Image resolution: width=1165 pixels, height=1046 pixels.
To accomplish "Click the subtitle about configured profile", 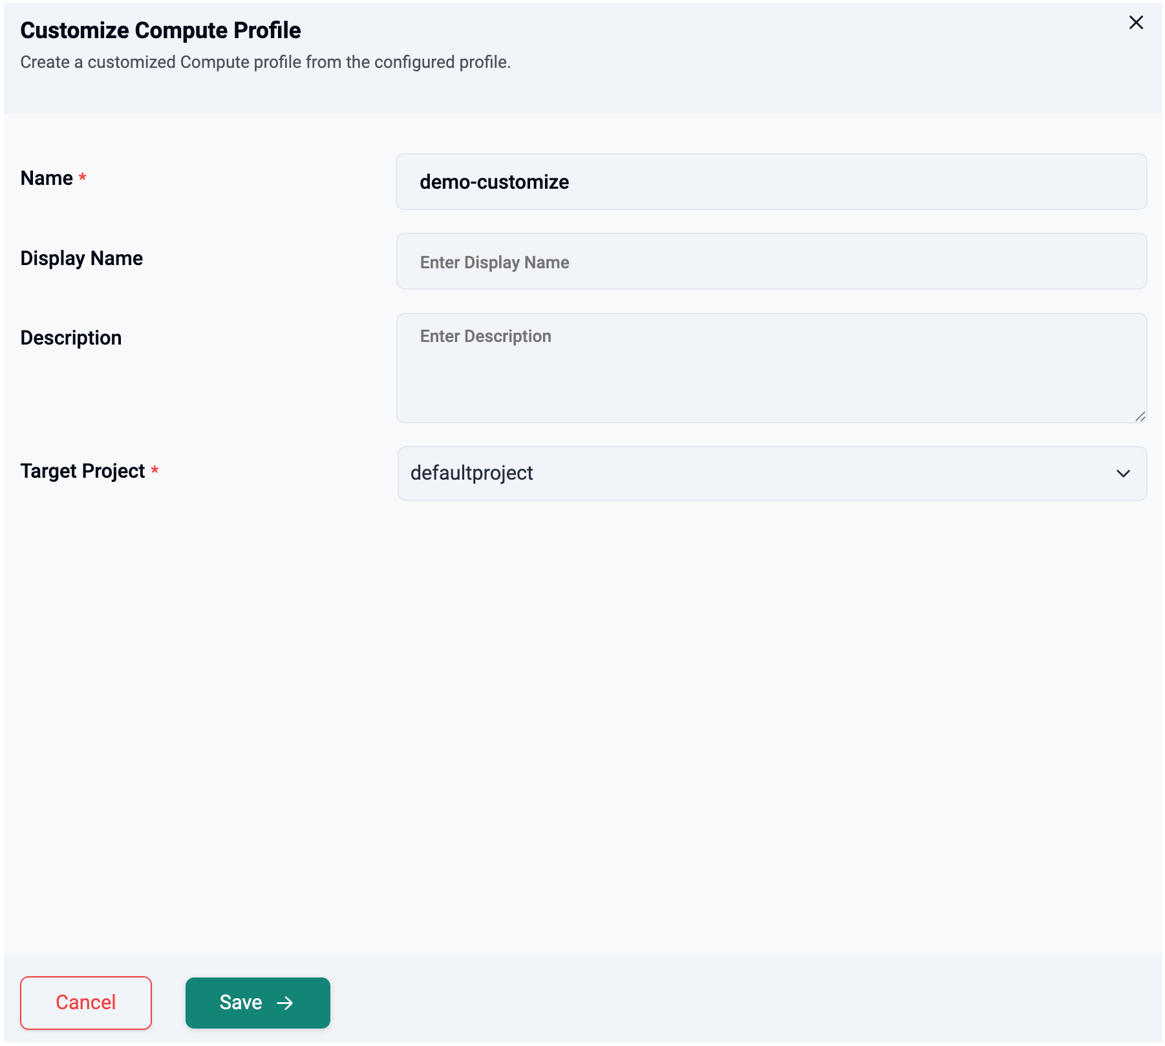I will tap(265, 62).
